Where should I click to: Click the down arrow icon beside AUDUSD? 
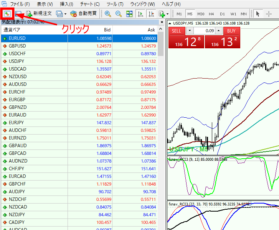tap(5, 84)
